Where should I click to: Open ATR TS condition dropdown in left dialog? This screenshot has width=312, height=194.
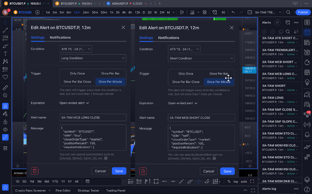tap(76, 49)
